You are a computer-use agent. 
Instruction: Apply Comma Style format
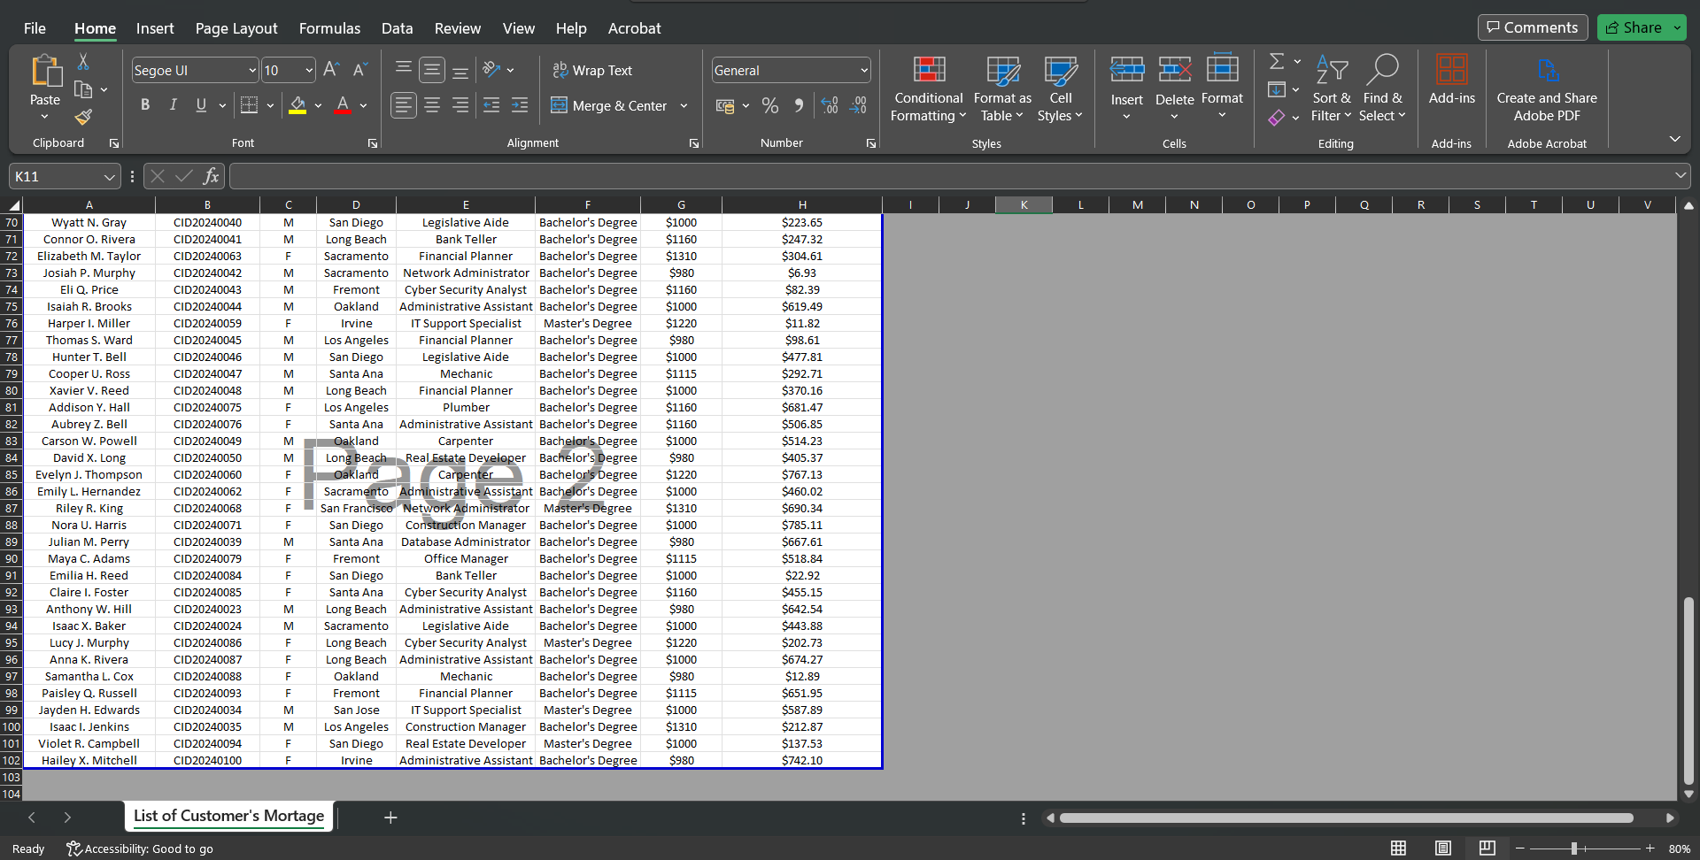[799, 106]
